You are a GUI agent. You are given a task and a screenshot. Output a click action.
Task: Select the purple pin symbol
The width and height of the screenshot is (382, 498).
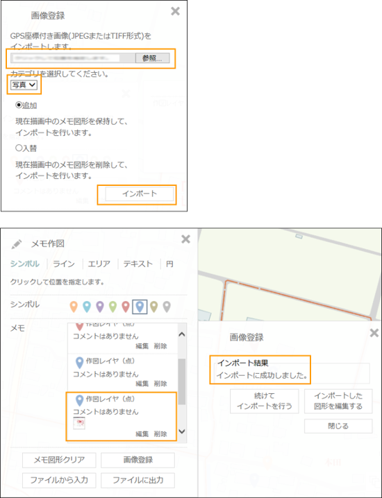tap(100, 307)
